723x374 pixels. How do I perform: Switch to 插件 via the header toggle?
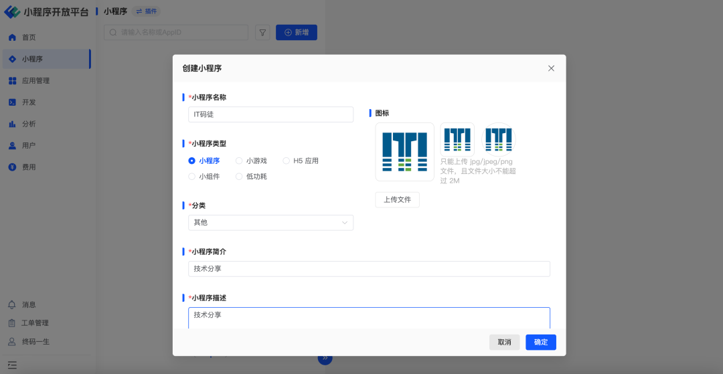[146, 11]
